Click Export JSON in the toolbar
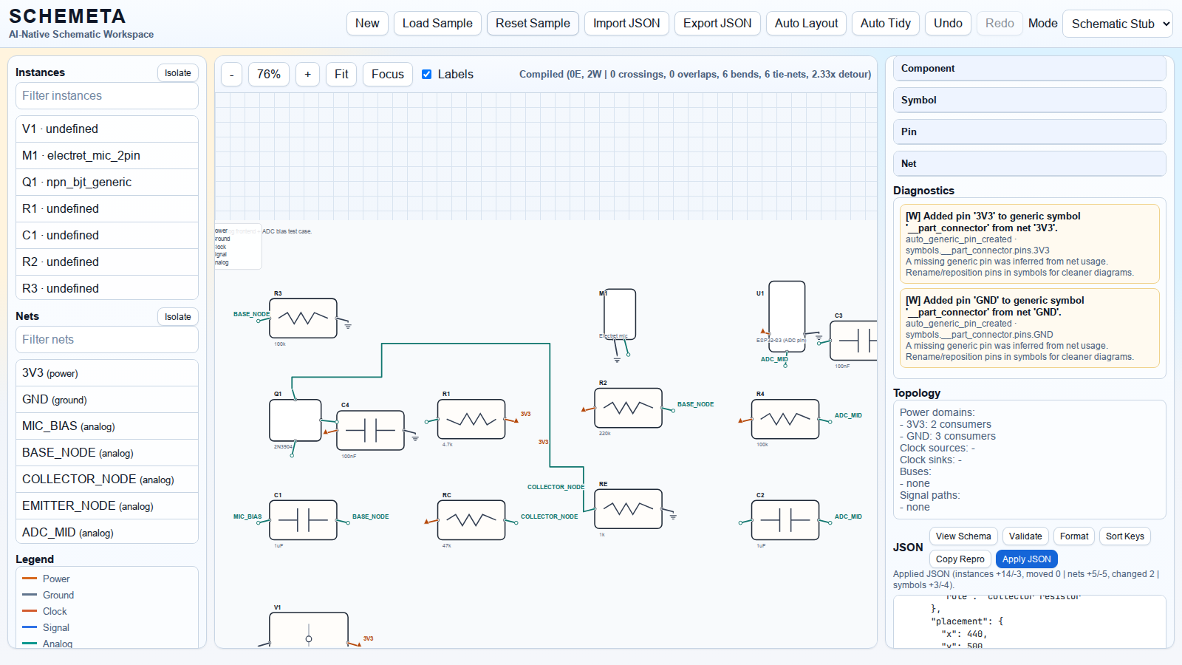This screenshot has height=665, width=1182. 717,24
